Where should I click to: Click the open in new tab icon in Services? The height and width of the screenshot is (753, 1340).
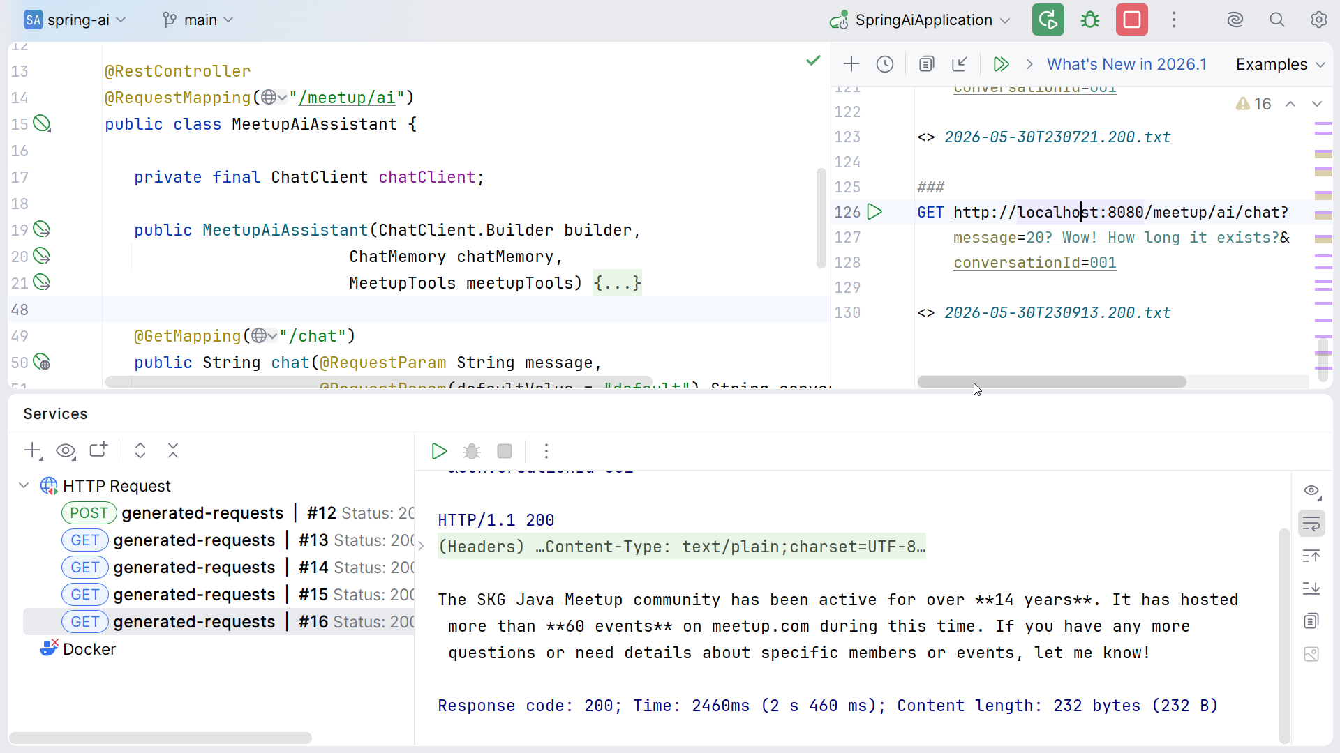[x=98, y=450]
